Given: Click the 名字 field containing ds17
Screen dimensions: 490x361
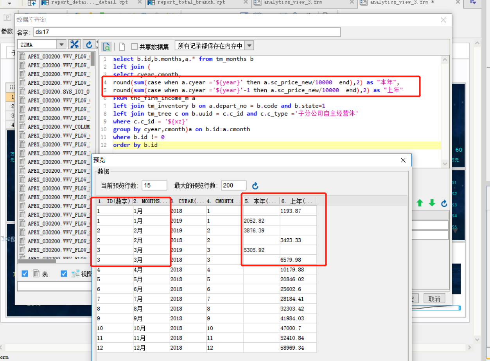Looking at the screenshot, I should pyautogui.click(x=187, y=32).
